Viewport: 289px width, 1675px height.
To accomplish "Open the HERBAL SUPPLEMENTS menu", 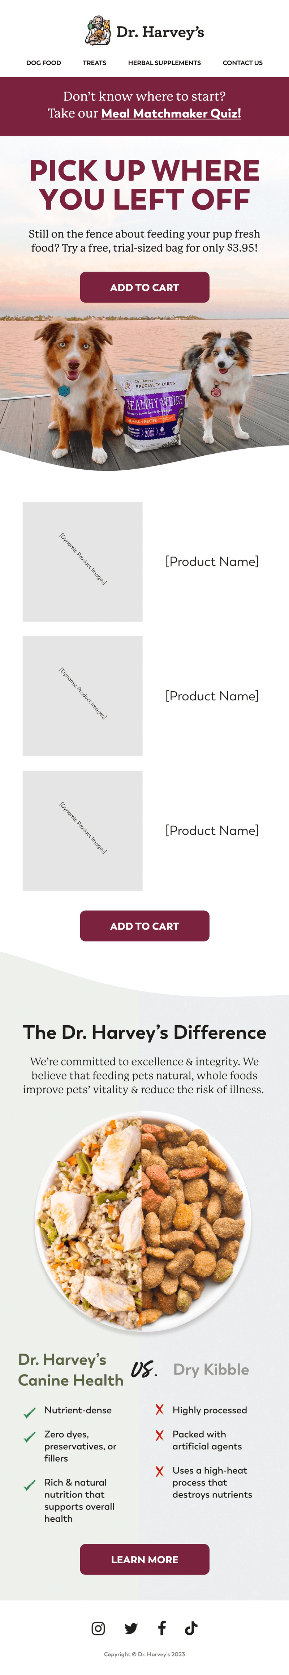I will tap(164, 63).
